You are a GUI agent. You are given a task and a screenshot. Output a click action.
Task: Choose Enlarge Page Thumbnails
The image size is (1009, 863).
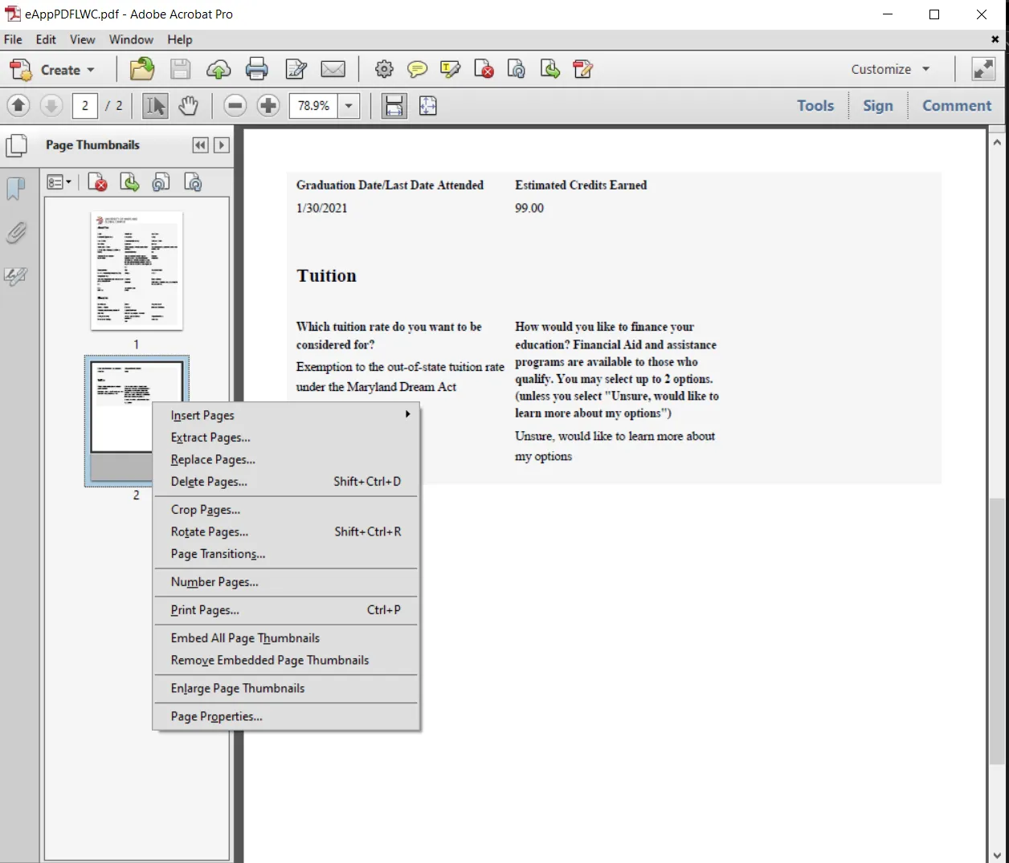pyautogui.click(x=286, y=688)
